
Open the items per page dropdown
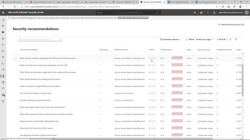[x=205, y=39]
